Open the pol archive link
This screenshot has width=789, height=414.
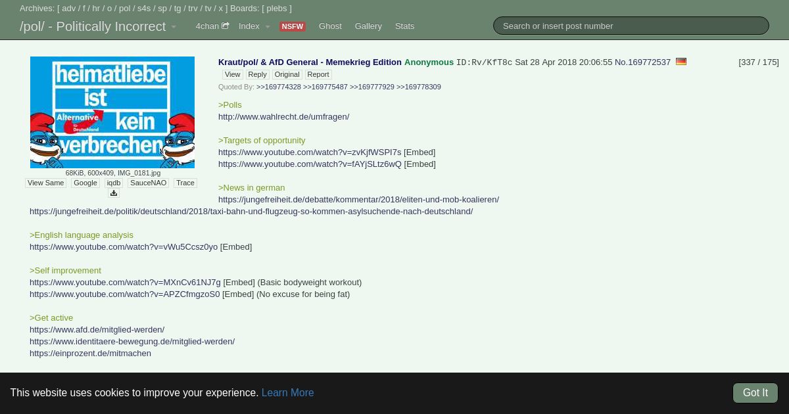125,9
